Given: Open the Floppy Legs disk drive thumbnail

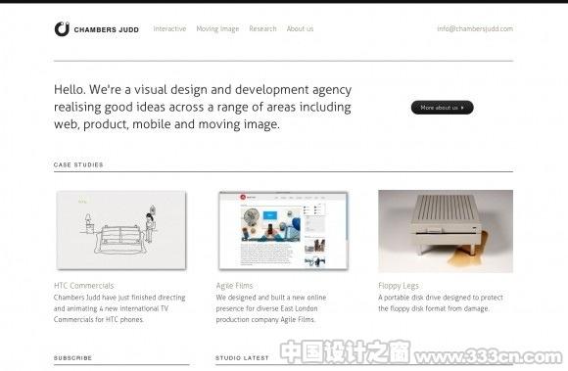Looking at the screenshot, I should (446, 231).
